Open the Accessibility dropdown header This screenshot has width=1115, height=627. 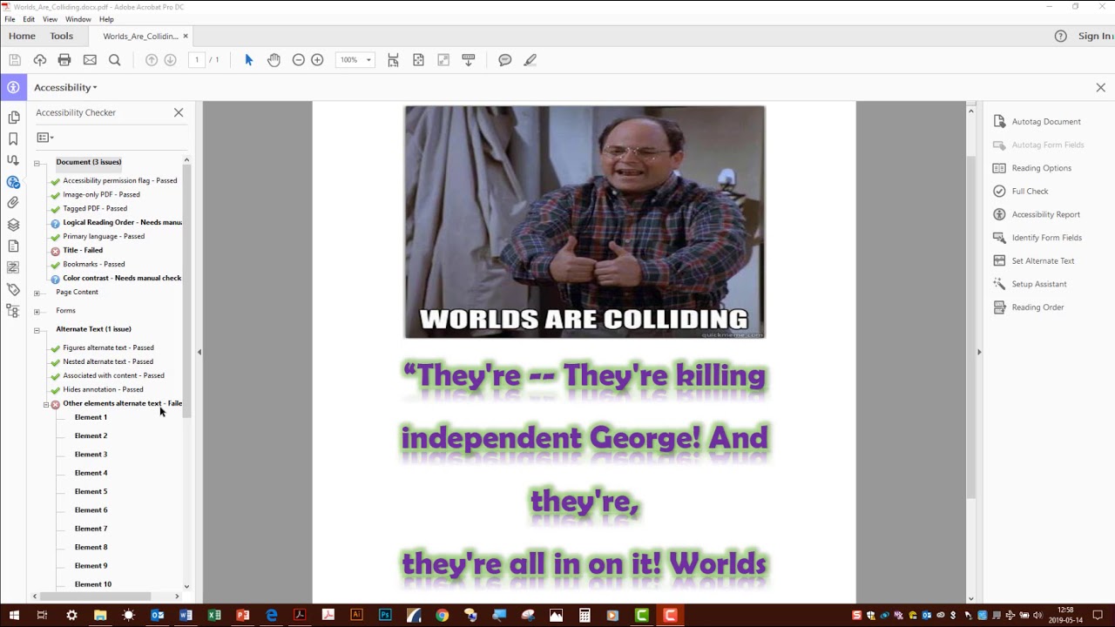tap(65, 87)
